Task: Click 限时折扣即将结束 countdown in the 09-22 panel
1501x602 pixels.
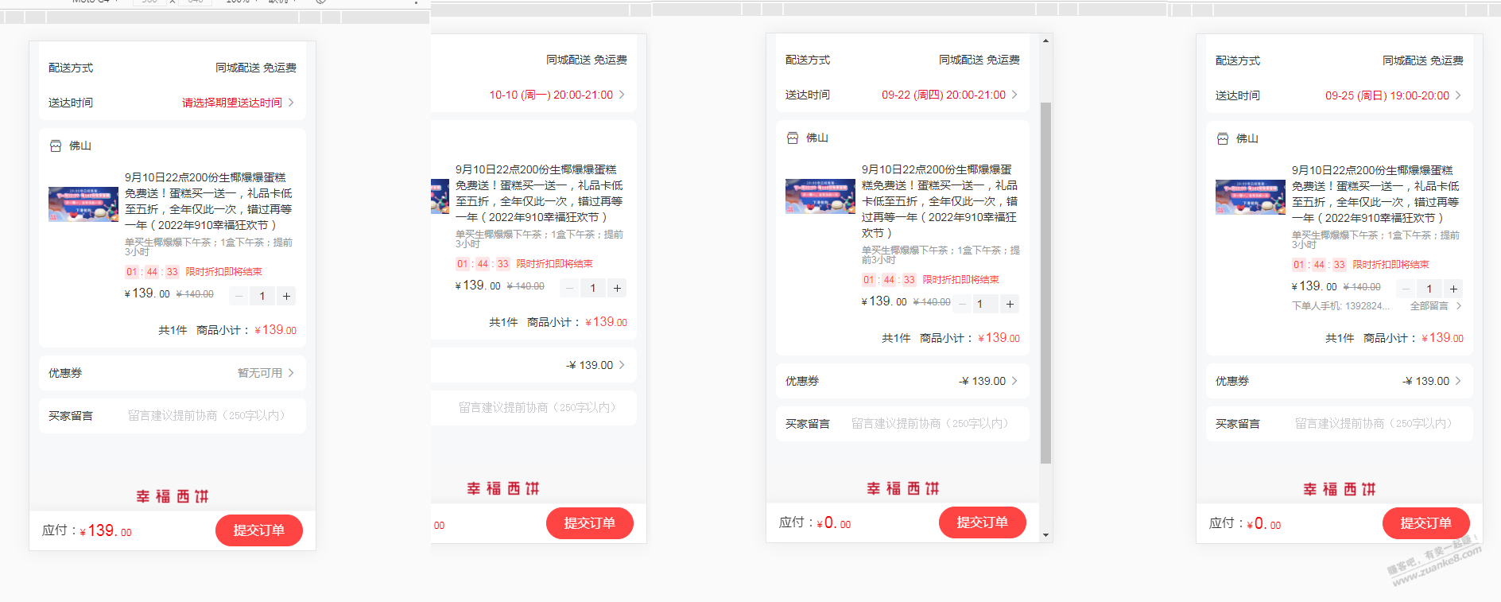Action: [x=930, y=280]
